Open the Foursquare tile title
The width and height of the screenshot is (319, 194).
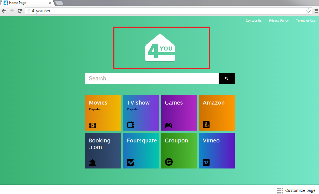click(x=142, y=141)
